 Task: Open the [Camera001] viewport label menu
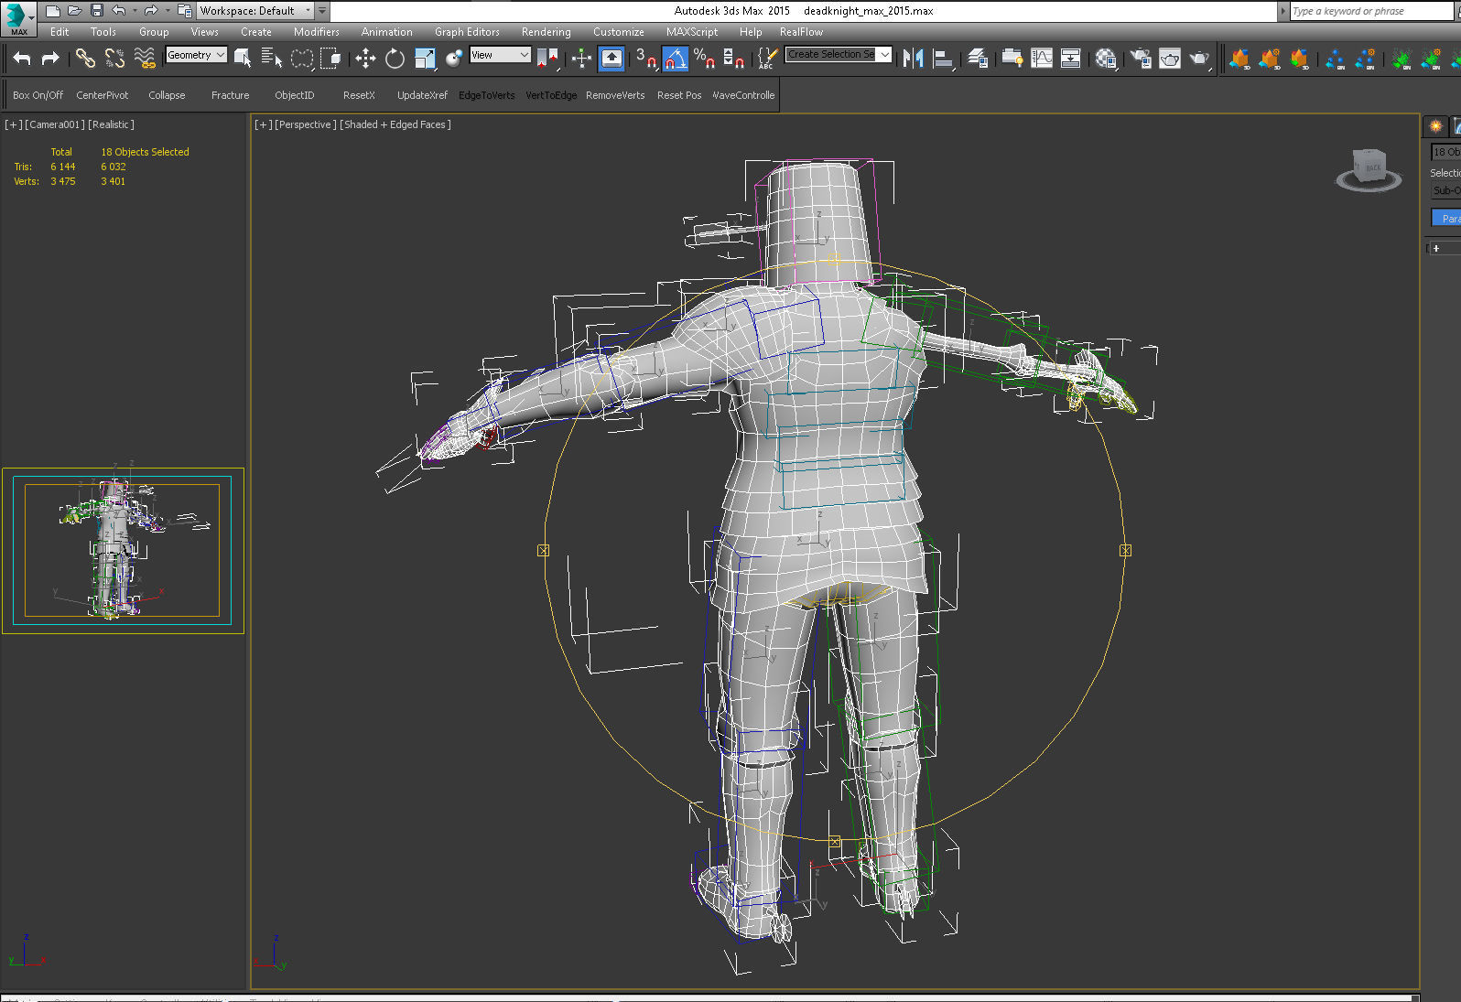click(x=55, y=124)
